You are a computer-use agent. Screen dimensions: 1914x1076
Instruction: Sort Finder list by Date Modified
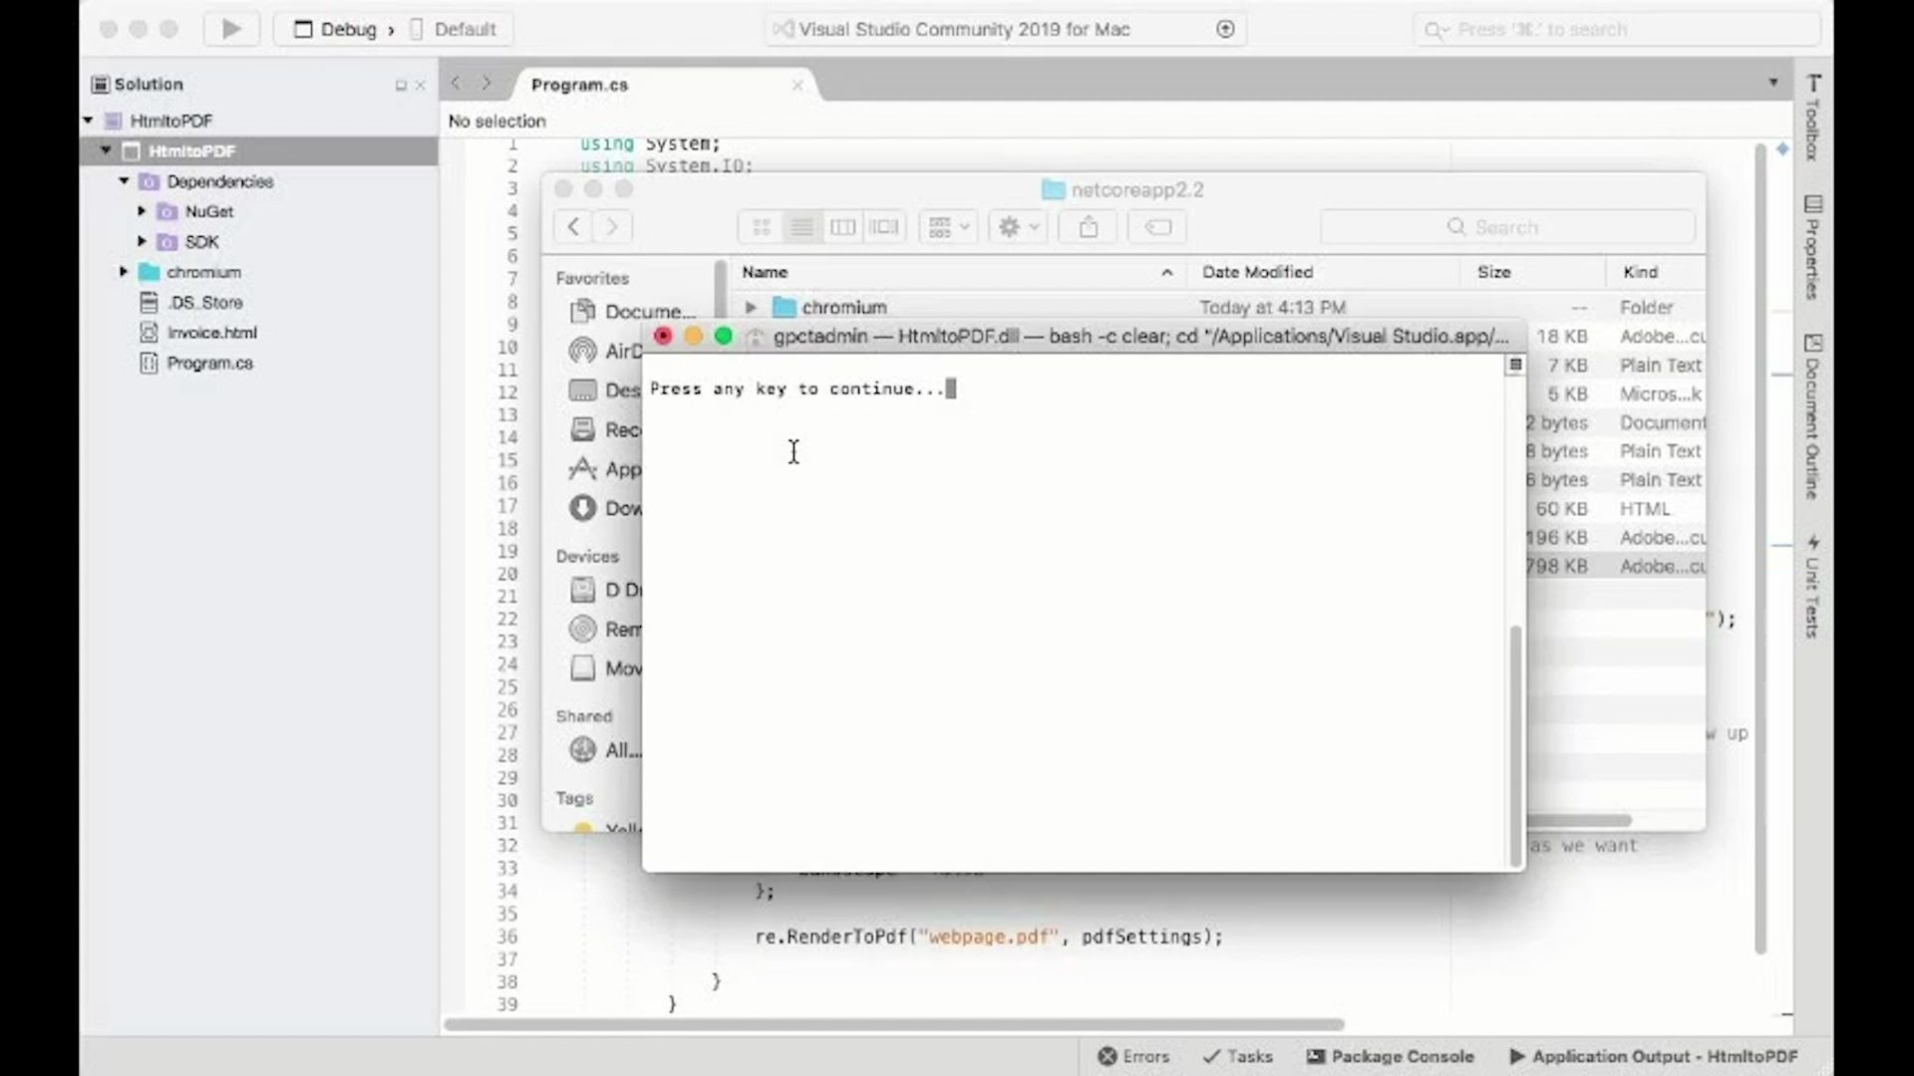point(1321,272)
